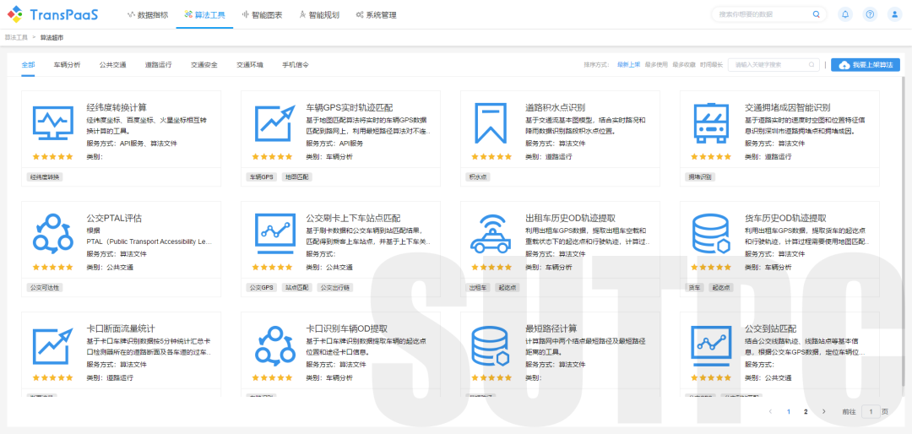Go to pagination page 1
The height and width of the screenshot is (434, 912).
click(x=788, y=412)
